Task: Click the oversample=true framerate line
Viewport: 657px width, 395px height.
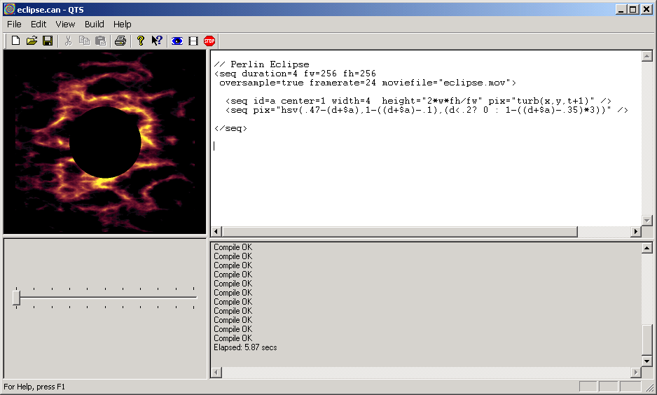Action: 368,83
